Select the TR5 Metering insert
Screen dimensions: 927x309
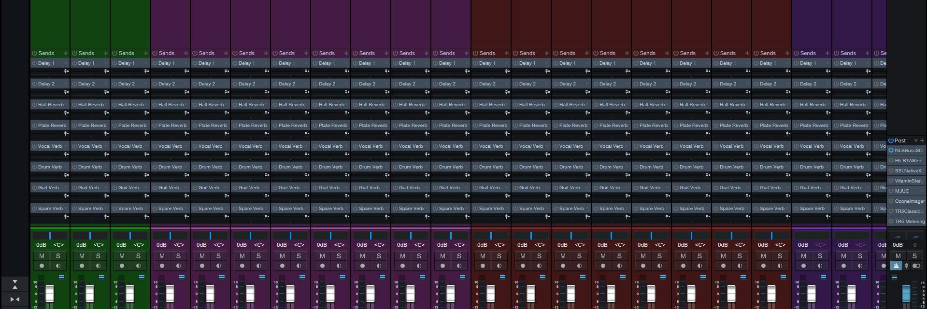pos(910,222)
